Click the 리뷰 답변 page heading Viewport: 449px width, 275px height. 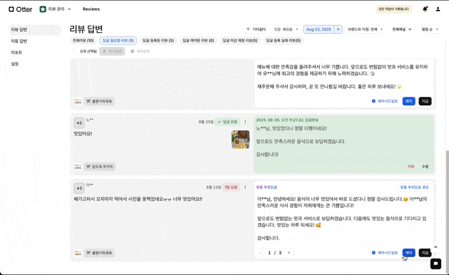point(86,29)
